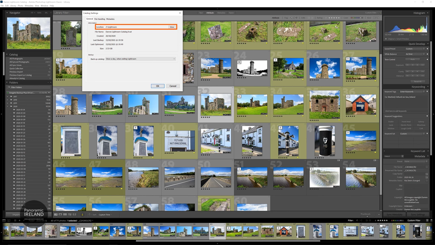The image size is (435, 245).
Task: Click Show button beside catalog location
Action: 172,27
